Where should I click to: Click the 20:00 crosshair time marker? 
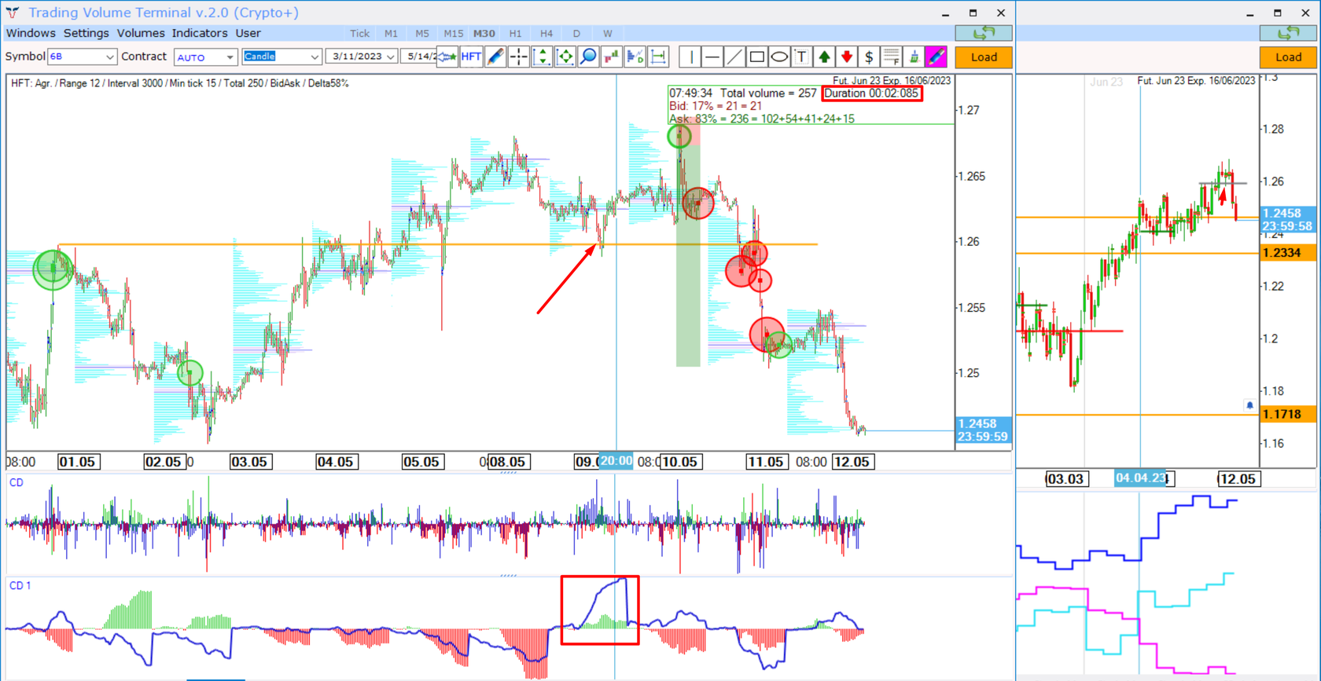pyautogui.click(x=616, y=462)
